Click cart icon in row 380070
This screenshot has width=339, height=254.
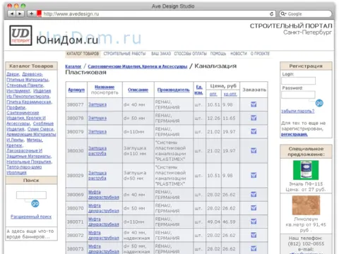click(x=254, y=208)
